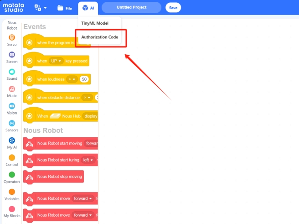Click the Save button
This screenshot has width=299, height=224.
173,8
